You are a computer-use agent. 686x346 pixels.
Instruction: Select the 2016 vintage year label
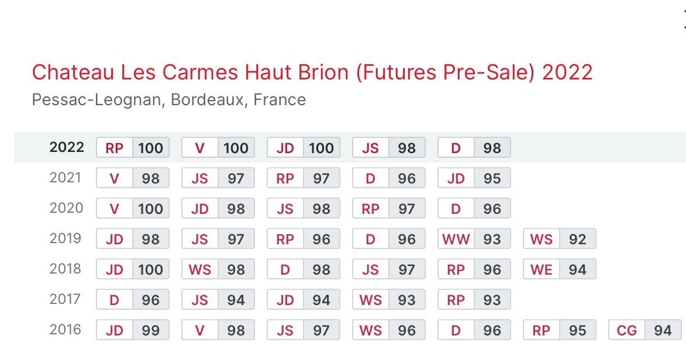65,330
